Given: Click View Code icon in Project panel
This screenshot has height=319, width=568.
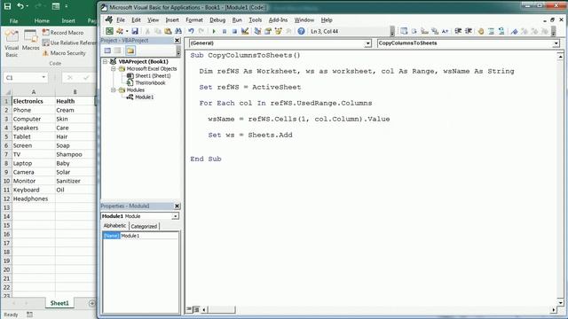Looking at the screenshot, I should (x=107, y=51).
